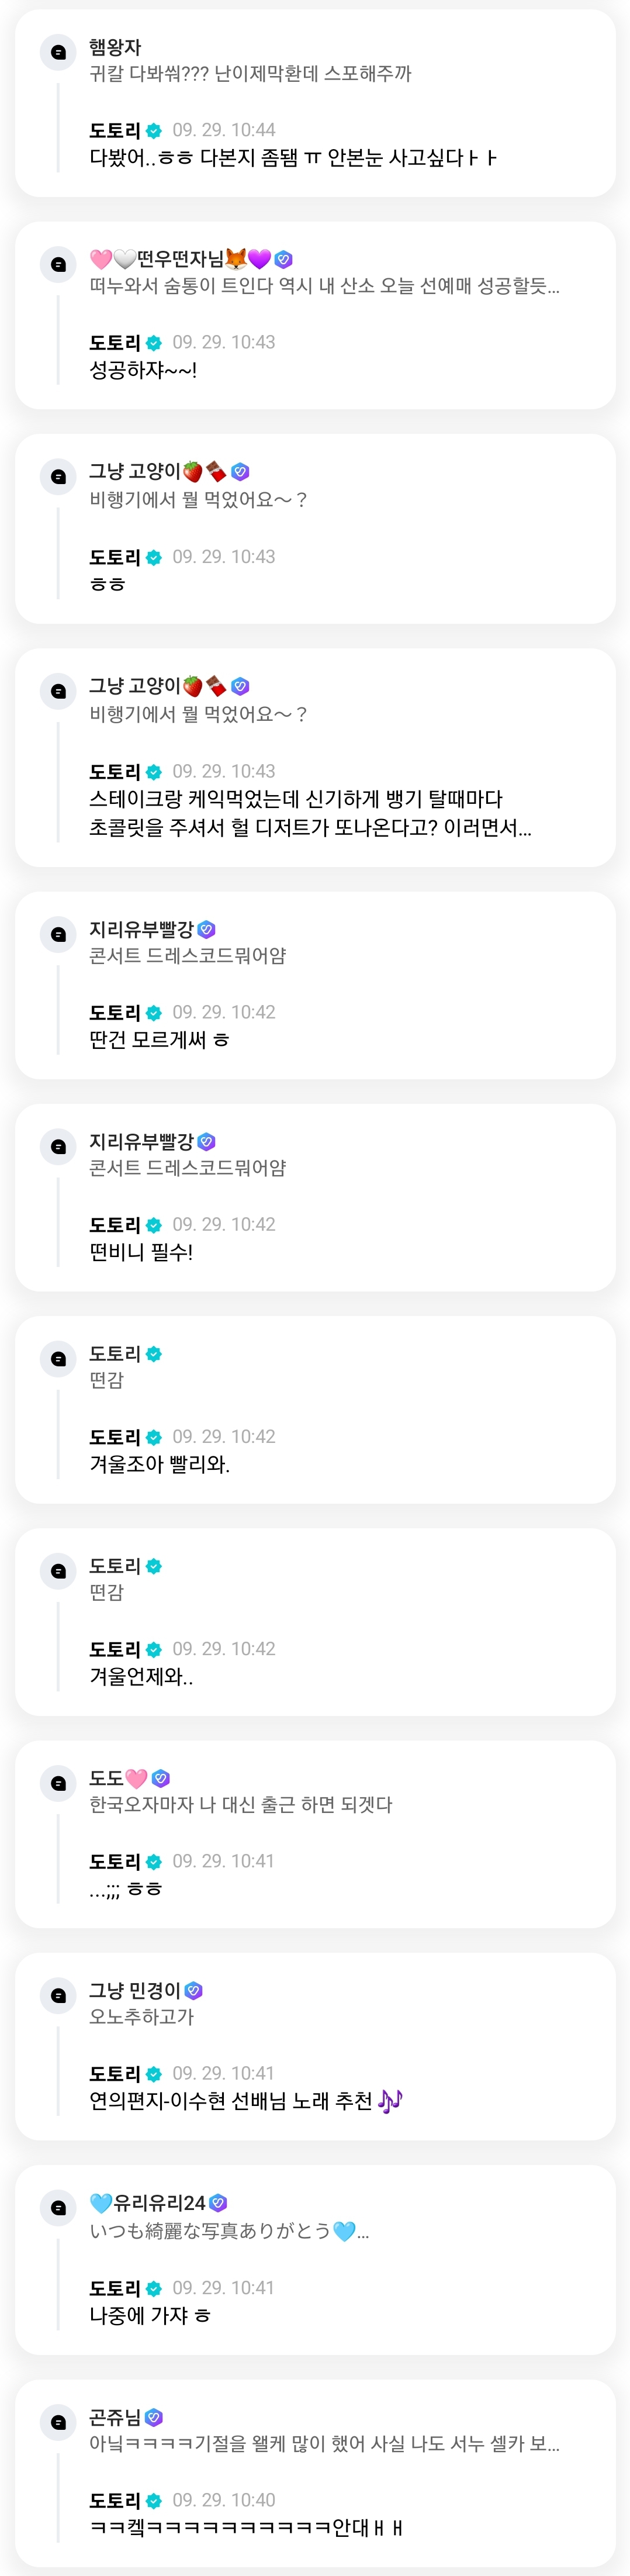Tap the badge icon after 유리유리24
This screenshot has width=630, height=2576.
coord(219,2202)
